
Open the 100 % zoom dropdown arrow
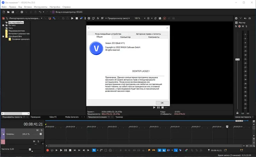[x=145, y=18]
